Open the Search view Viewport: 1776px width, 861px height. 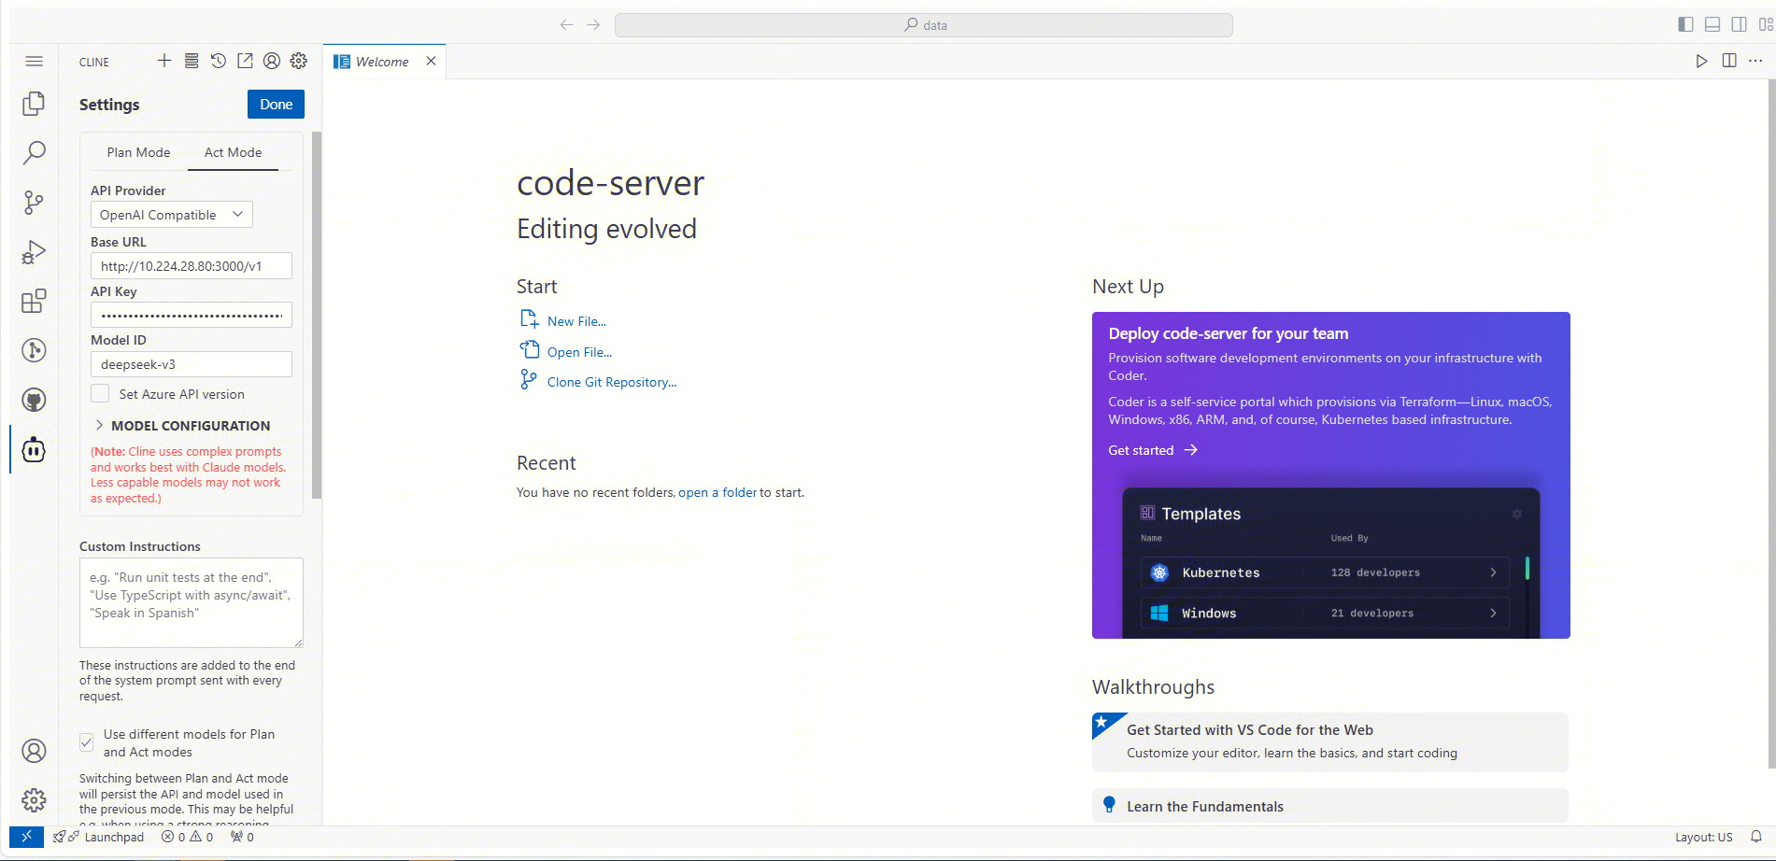(x=34, y=152)
